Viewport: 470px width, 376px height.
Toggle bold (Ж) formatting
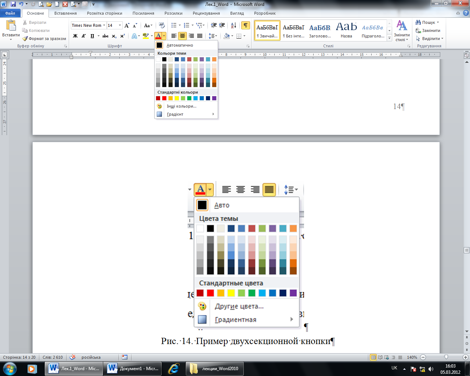coord(75,36)
